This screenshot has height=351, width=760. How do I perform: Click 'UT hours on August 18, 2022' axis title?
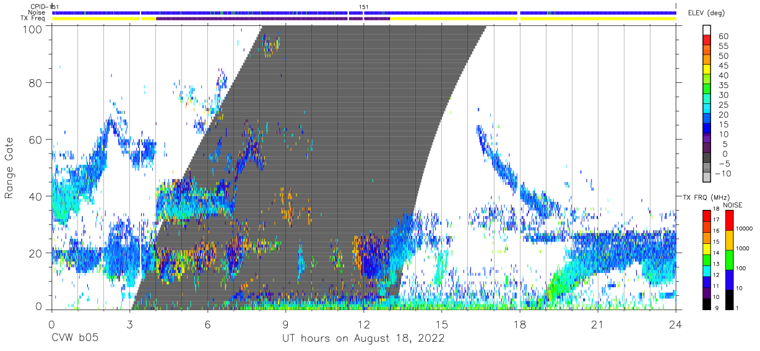coord(363,339)
